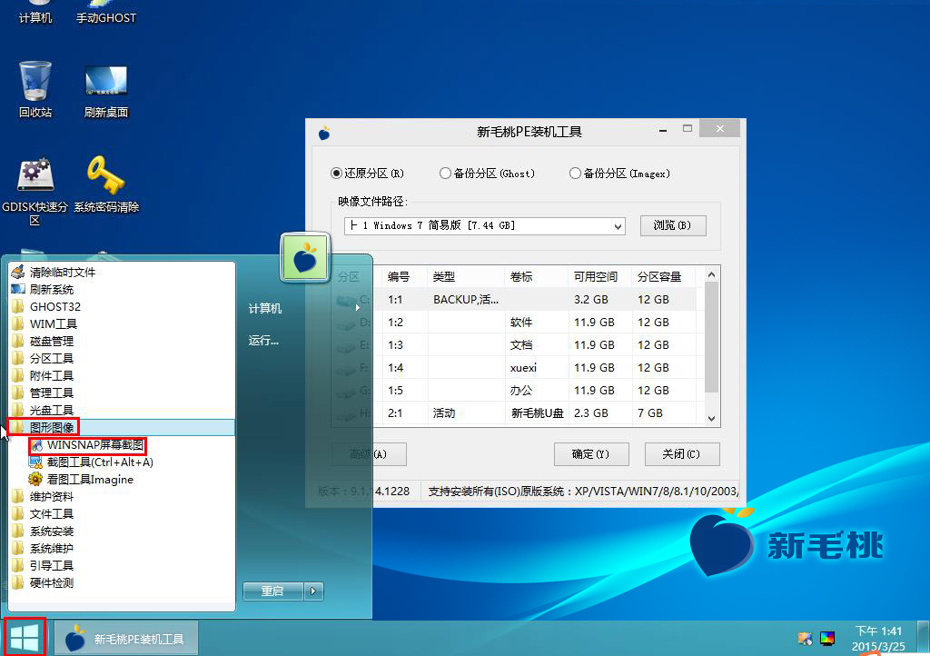Open 看图工具Imagine
This screenshot has width=930, height=656.
tap(90, 479)
